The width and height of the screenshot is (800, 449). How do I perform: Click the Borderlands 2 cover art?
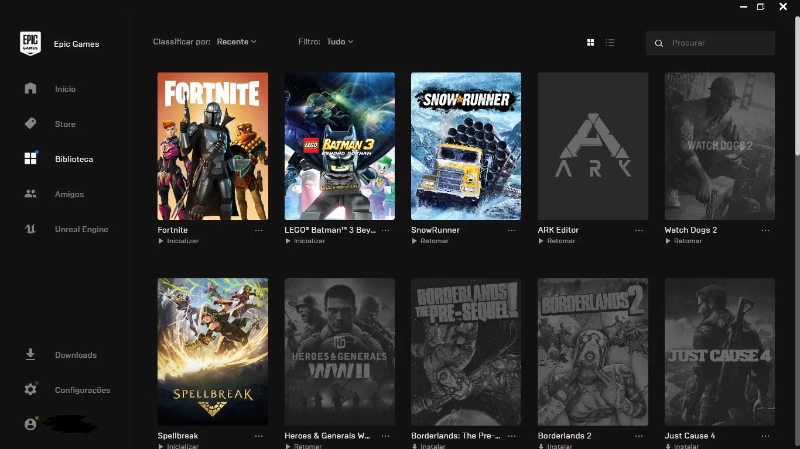(x=593, y=352)
